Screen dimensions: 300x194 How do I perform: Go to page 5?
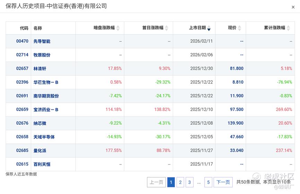click(x=208, y=182)
